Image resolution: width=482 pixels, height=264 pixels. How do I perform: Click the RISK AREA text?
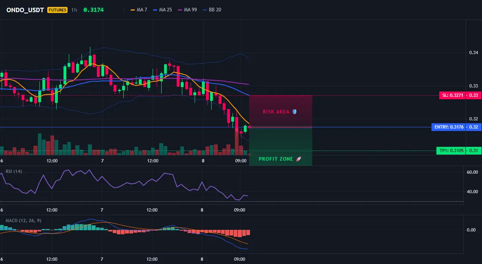pyautogui.click(x=276, y=112)
